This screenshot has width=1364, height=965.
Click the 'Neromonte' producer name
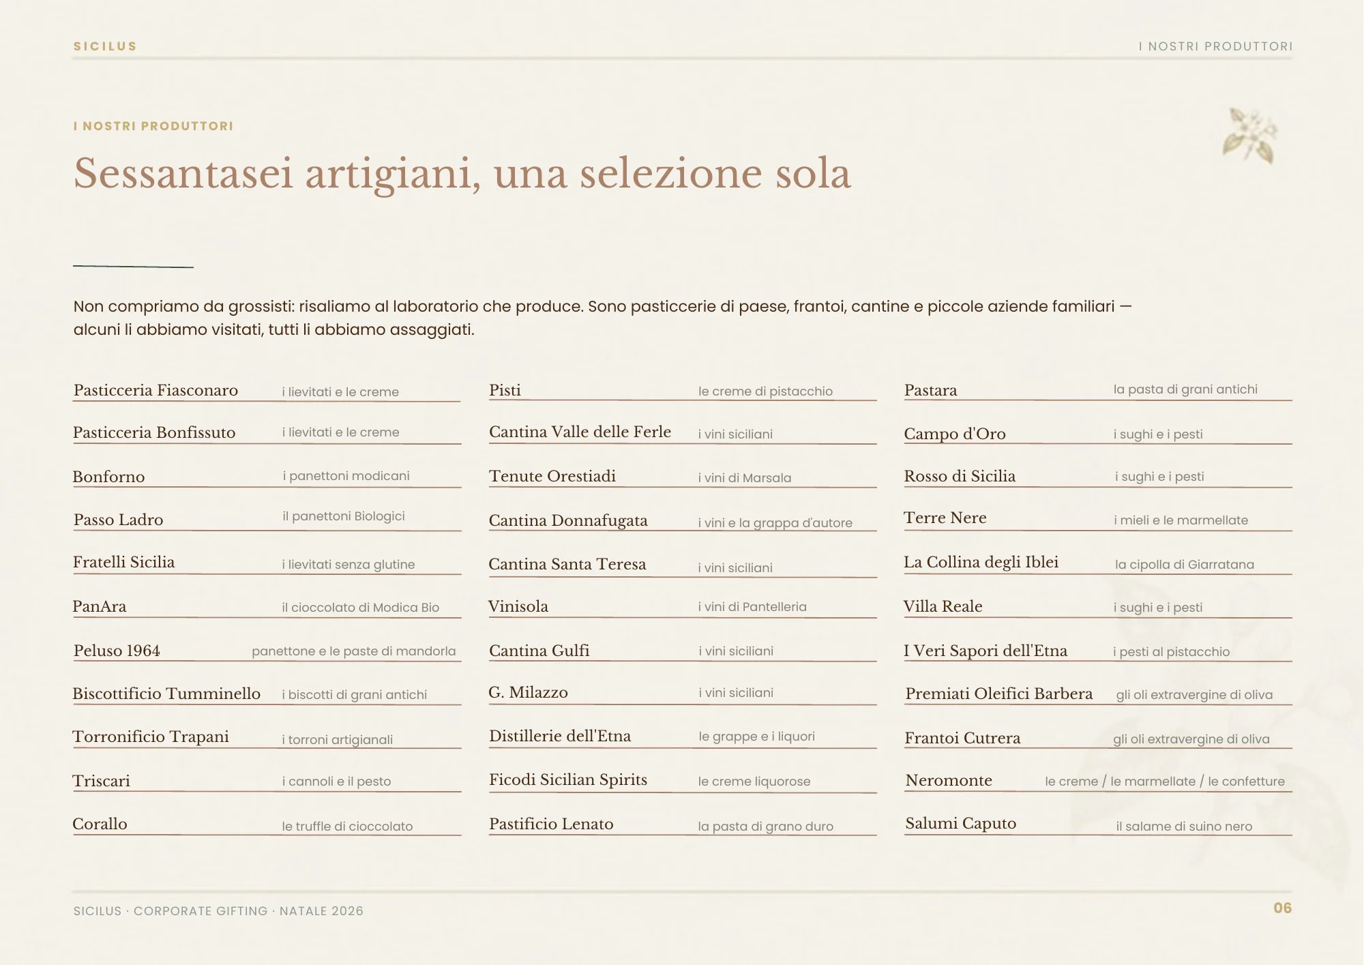point(949,780)
